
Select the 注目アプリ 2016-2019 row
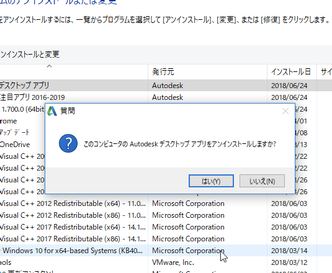point(166,97)
